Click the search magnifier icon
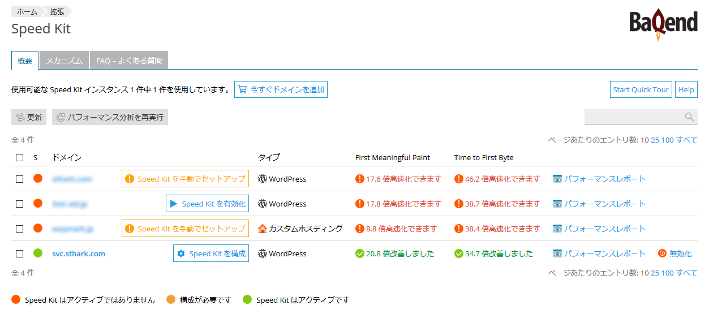 689,117
